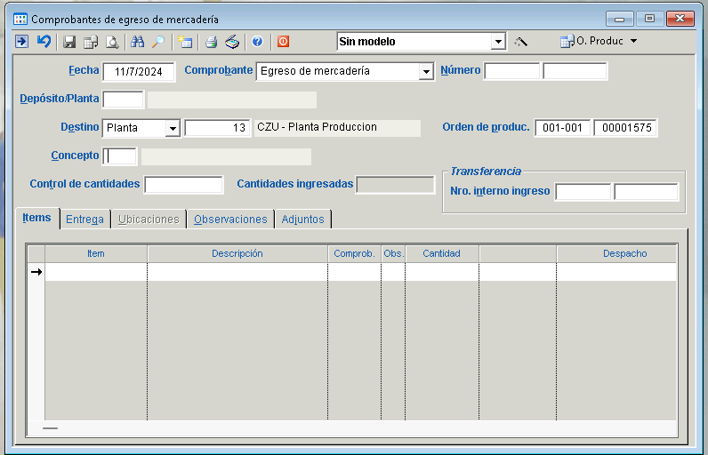This screenshot has height=455, width=708.
Task: Open the Comprobante dropdown list
Action: 426,71
